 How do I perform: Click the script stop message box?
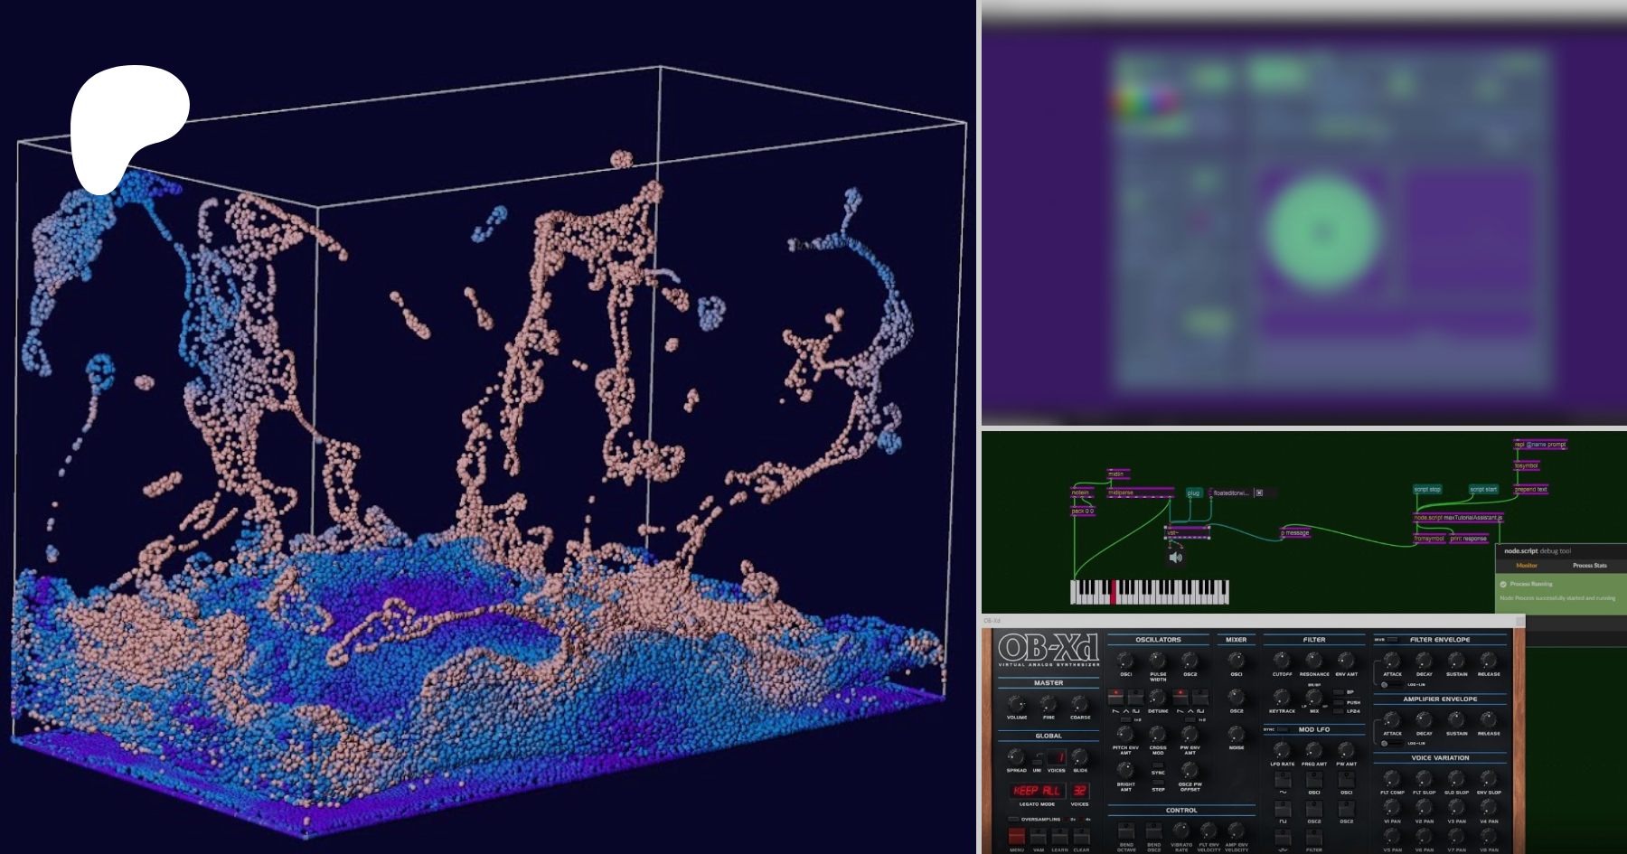coord(1427,489)
